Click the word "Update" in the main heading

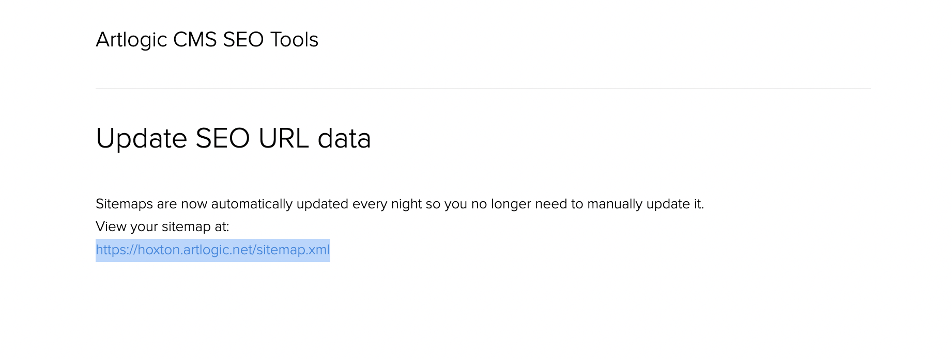pos(142,139)
